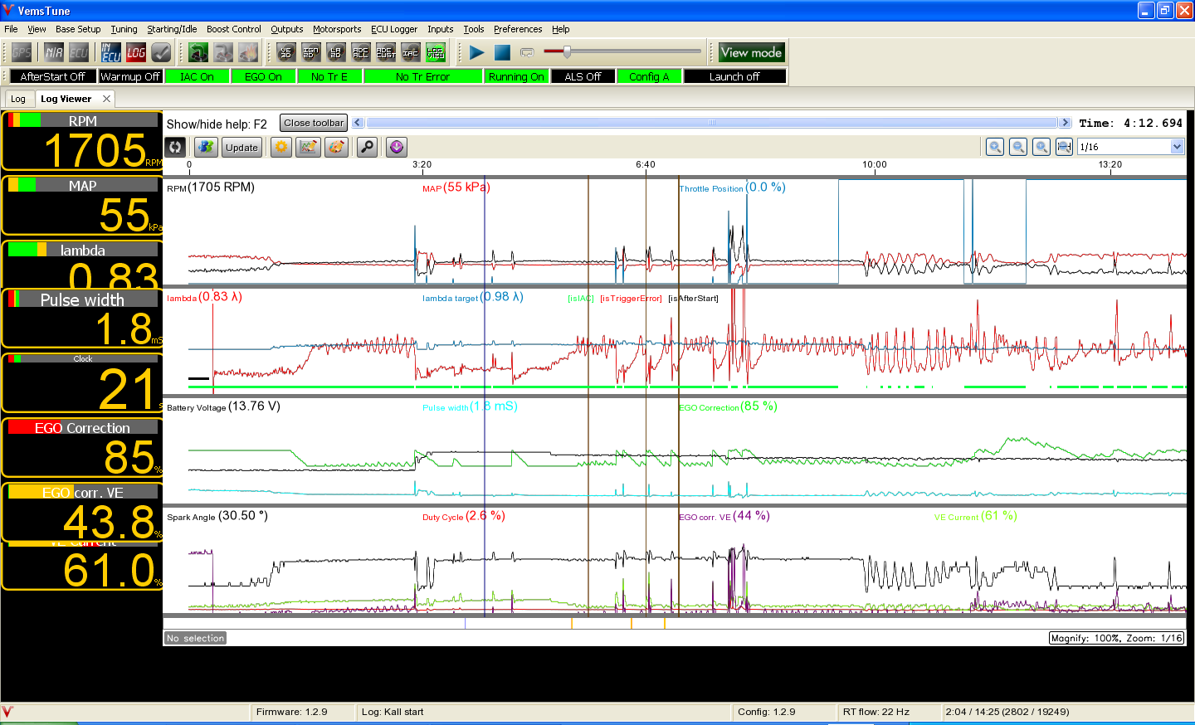Image resolution: width=1195 pixels, height=725 pixels.
Task: Click the red LOG icon
Action: 136,53
